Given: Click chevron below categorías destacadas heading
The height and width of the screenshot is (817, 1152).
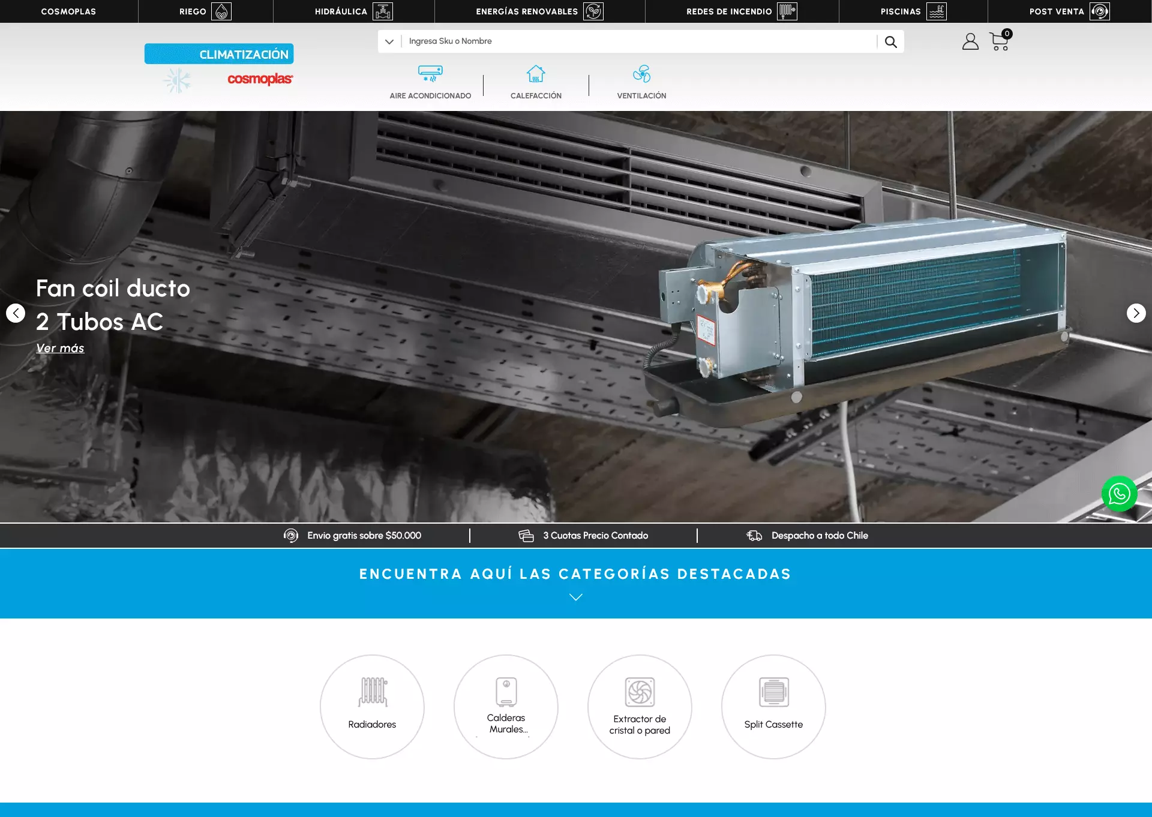Looking at the screenshot, I should 575,597.
